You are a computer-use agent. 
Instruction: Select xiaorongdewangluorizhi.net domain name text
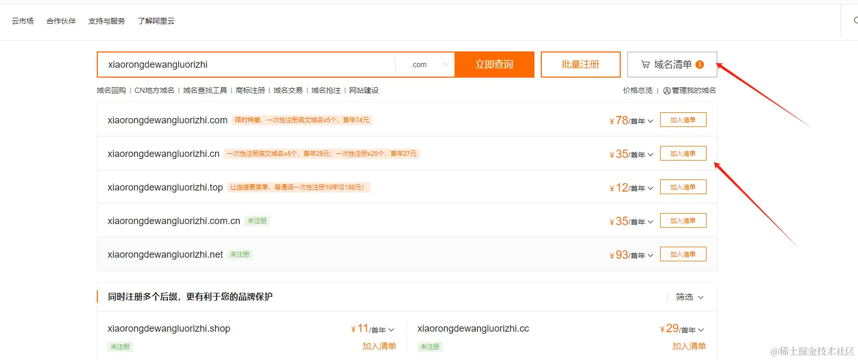(165, 255)
